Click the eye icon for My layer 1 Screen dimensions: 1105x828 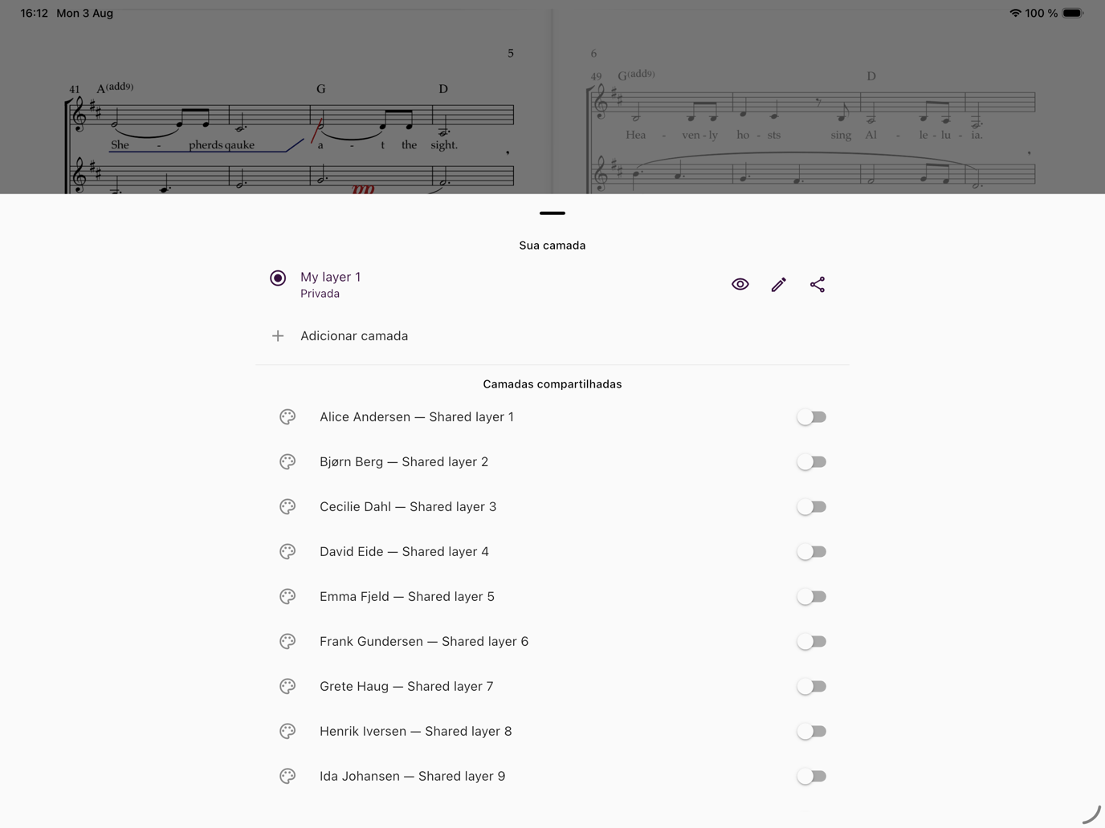(740, 284)
